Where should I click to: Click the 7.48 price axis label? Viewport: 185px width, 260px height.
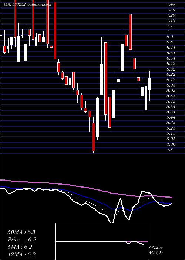(x=171, y=4)
